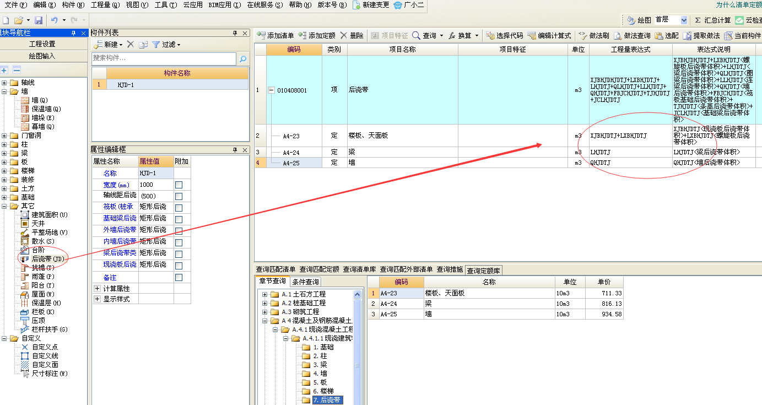The image size is (762, 405).
Task: Expand the 轴线 tree node
Action: [4, 83]
